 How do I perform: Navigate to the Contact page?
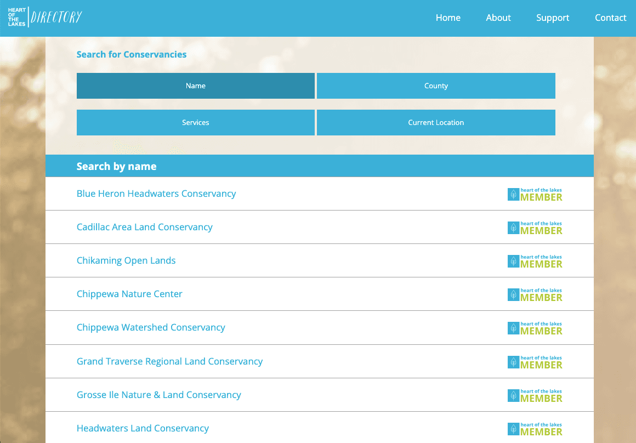(x=610, y=18)
